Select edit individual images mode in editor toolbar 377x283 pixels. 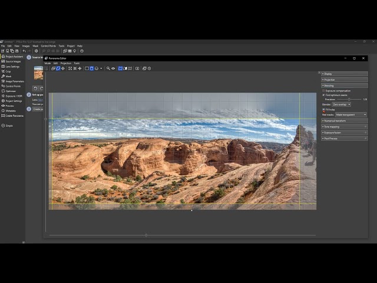coord(54,68)
